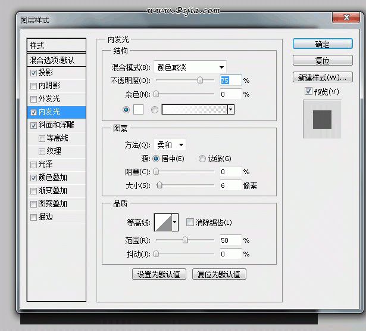Click the white glow color swatch
Image resolution: width=366 pixels, height=331 pixels.
(138, 109)
